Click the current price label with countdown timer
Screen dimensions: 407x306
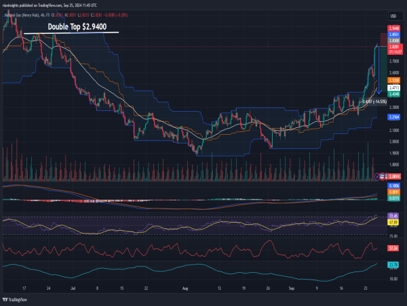395,49
